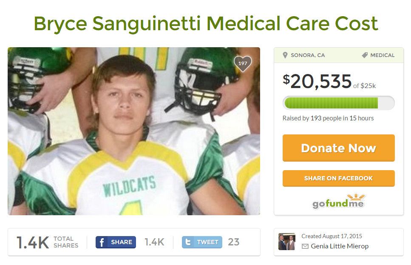Click the tag icon next to MEDICAL

[x=365, y=55]
